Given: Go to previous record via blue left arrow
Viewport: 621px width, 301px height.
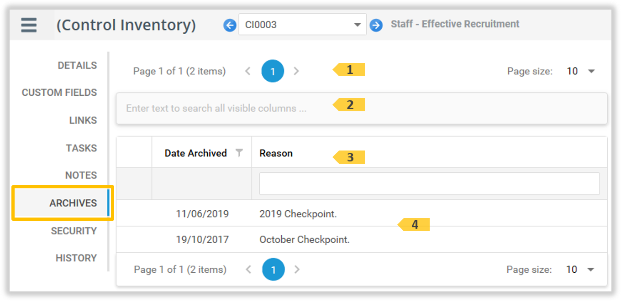Looking at the screenshot, I should 230,25.
